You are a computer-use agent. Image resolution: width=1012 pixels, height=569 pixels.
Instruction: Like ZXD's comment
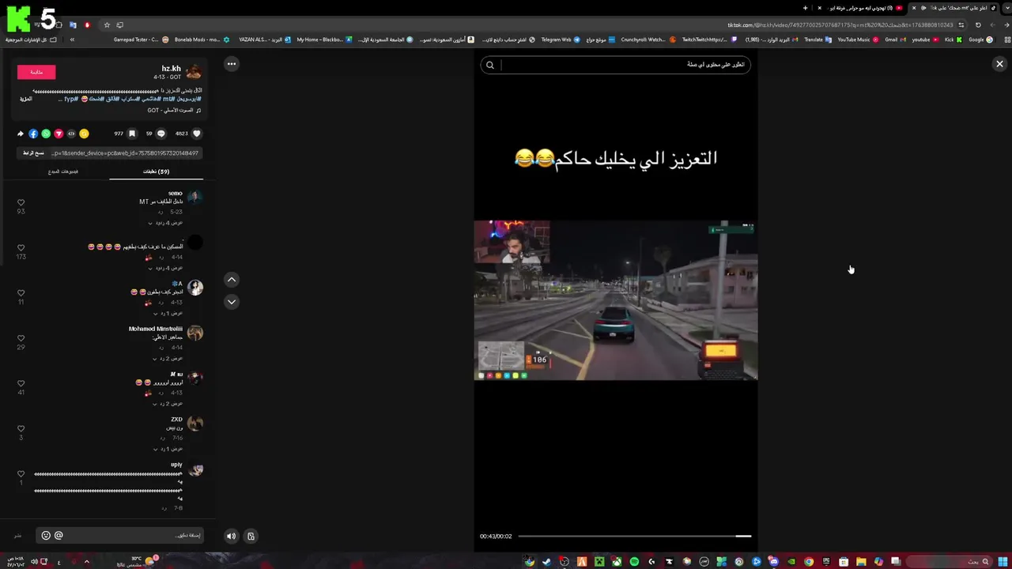21,428
